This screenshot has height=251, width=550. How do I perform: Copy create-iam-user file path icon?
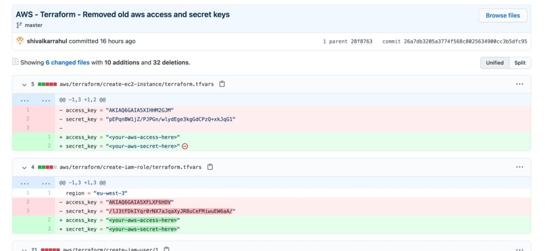tap(167, 249)
